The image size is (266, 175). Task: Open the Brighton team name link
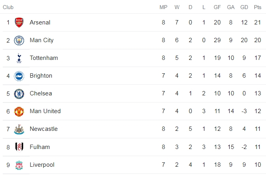tap(41, 76)
